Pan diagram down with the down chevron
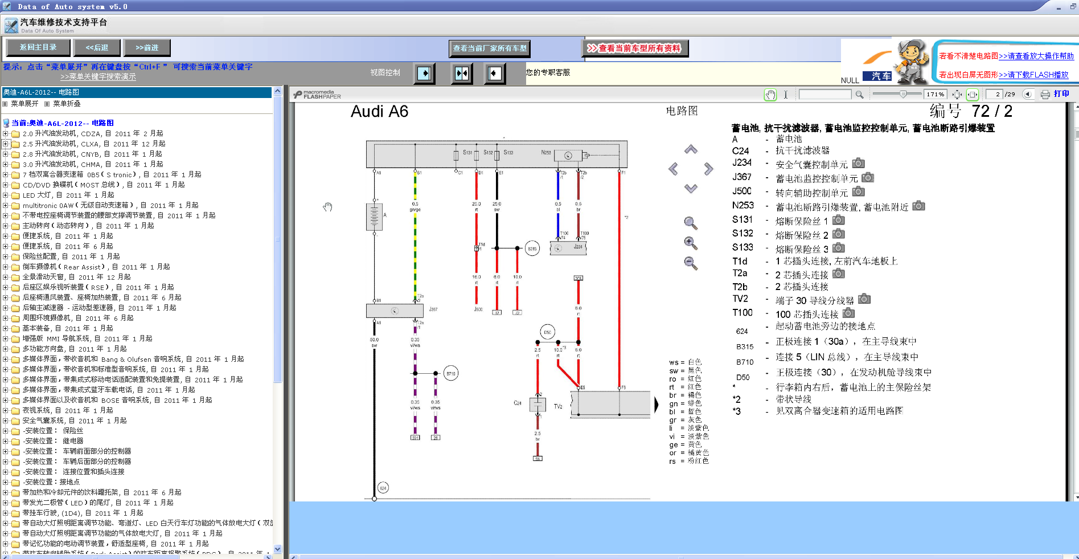The width and height of the screenshot is (1079, 559). pyautogui.click(x=691, y=189)
